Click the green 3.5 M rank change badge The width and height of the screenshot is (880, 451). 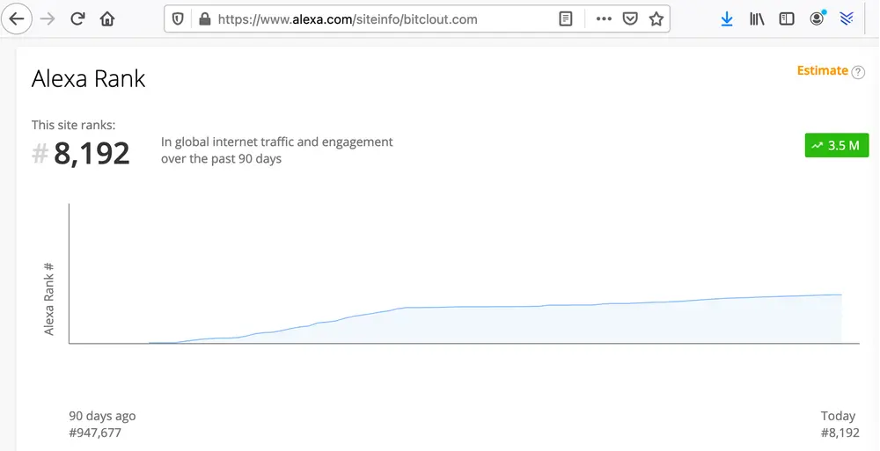pyautogui.click(x=836, y=145)
